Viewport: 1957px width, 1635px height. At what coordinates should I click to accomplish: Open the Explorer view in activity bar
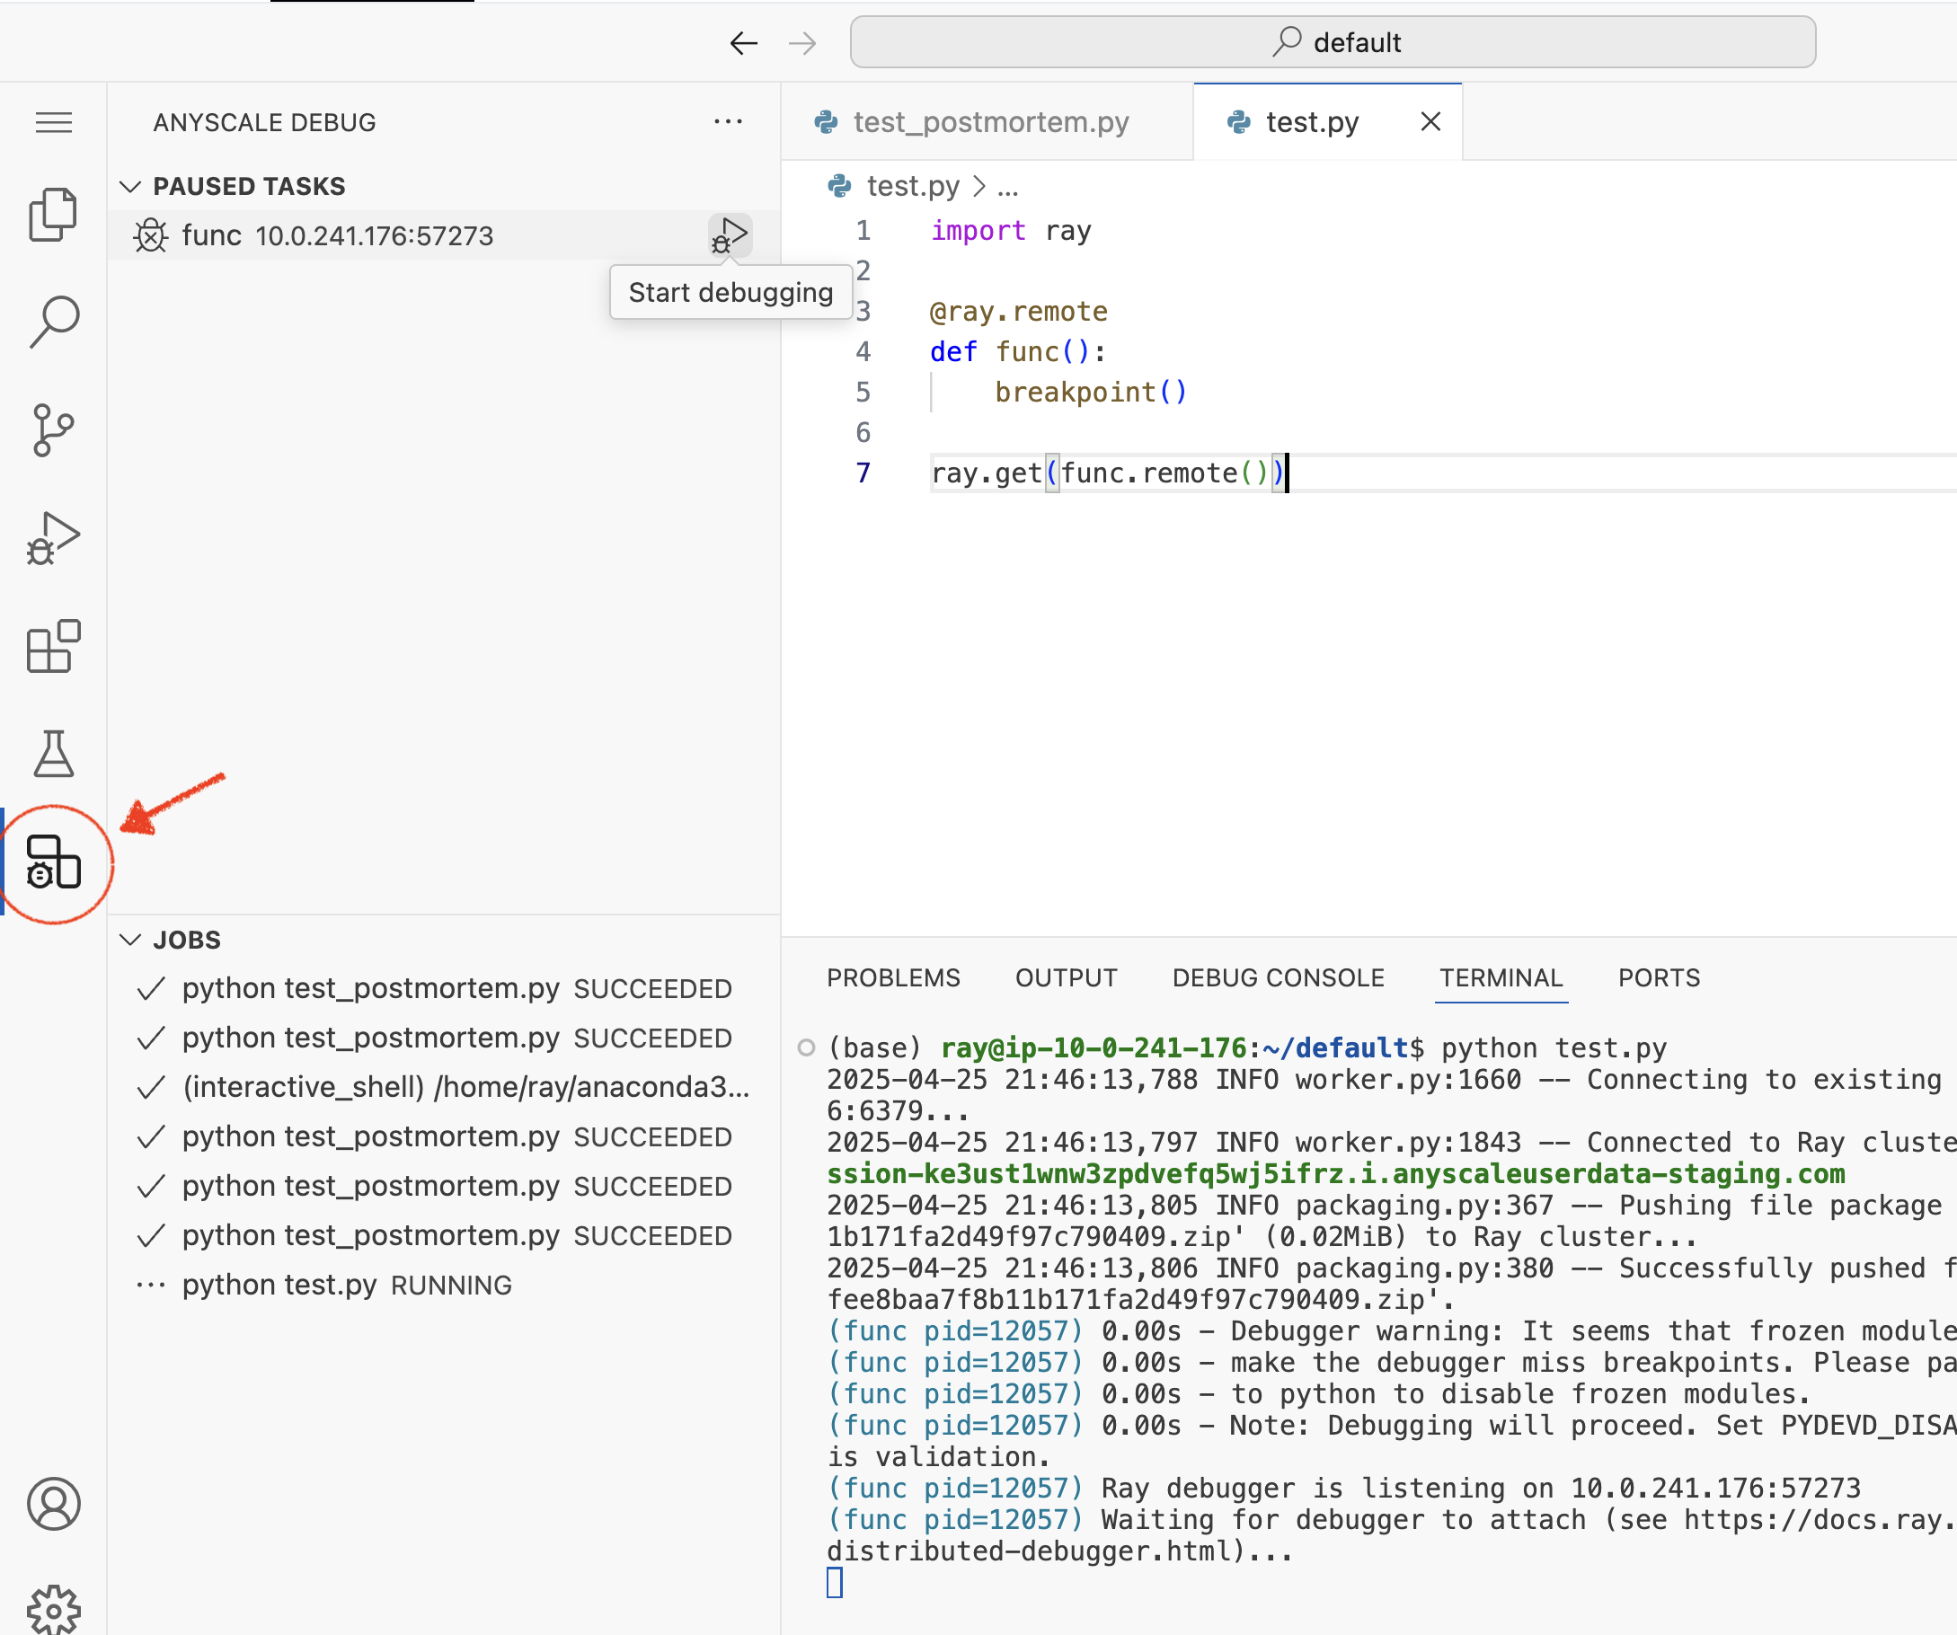53,215
